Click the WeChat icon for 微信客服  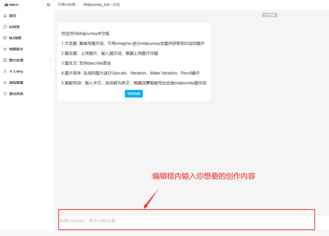coord(5,83)
